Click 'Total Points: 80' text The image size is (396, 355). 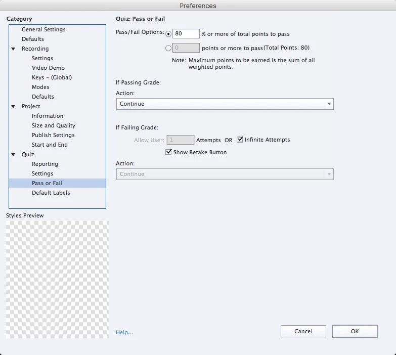pyautogui.click(x=287, y=48)
